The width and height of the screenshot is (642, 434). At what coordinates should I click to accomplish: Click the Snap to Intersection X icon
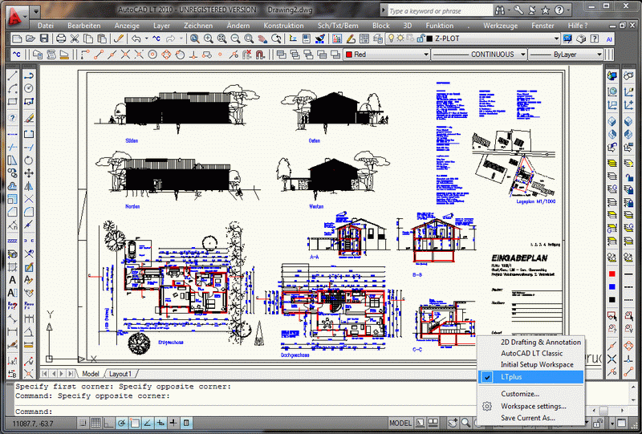click(126, 55)
